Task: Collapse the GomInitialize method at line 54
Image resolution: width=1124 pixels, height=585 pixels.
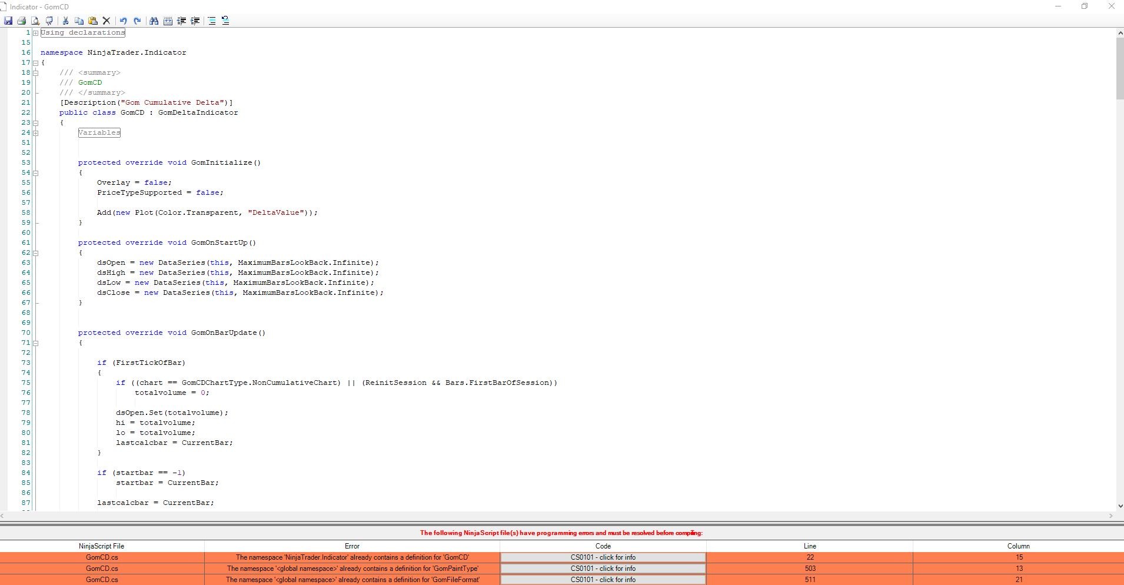Action: pyautogui.click(x=36, y=173)
